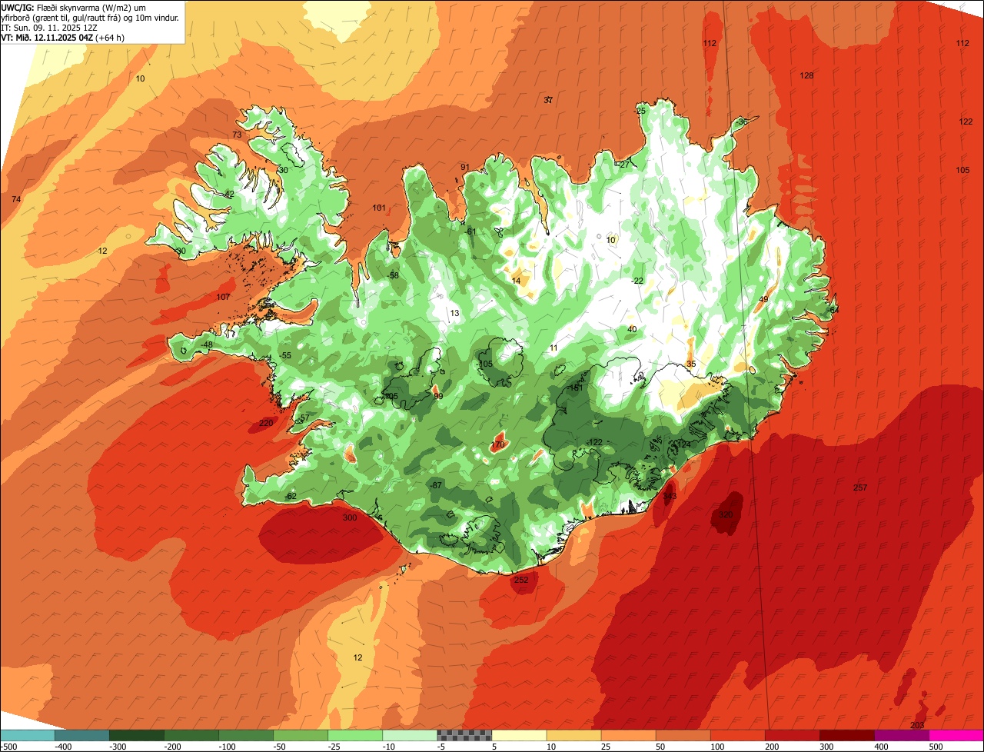The image size is (984, 752).
Task: Click the value 49 in east Iceland
Action: click(x=763, y=299)
